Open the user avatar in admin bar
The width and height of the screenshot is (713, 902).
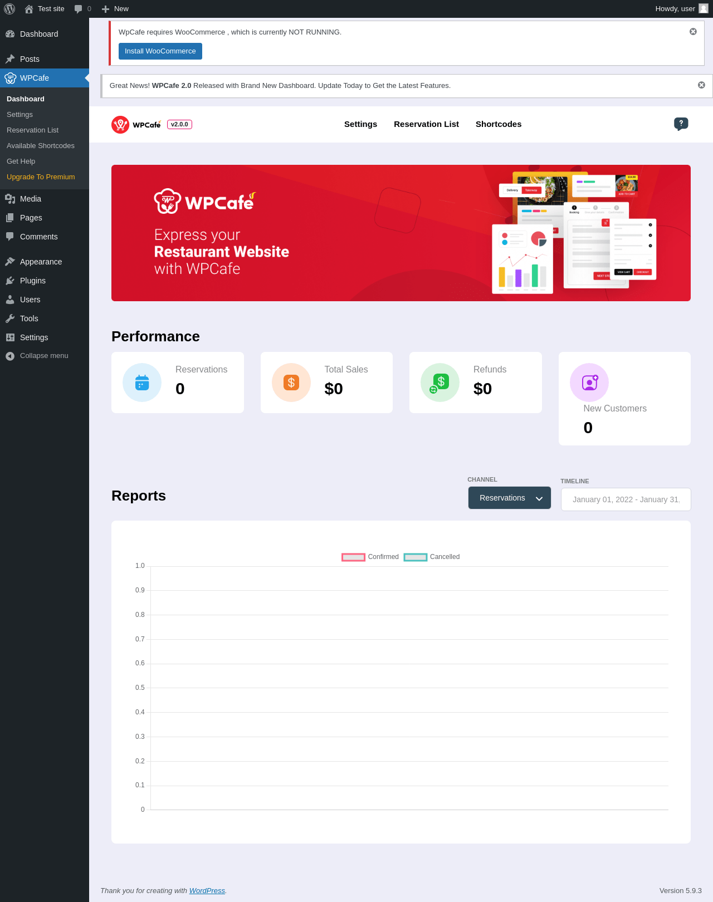[704, 8]
